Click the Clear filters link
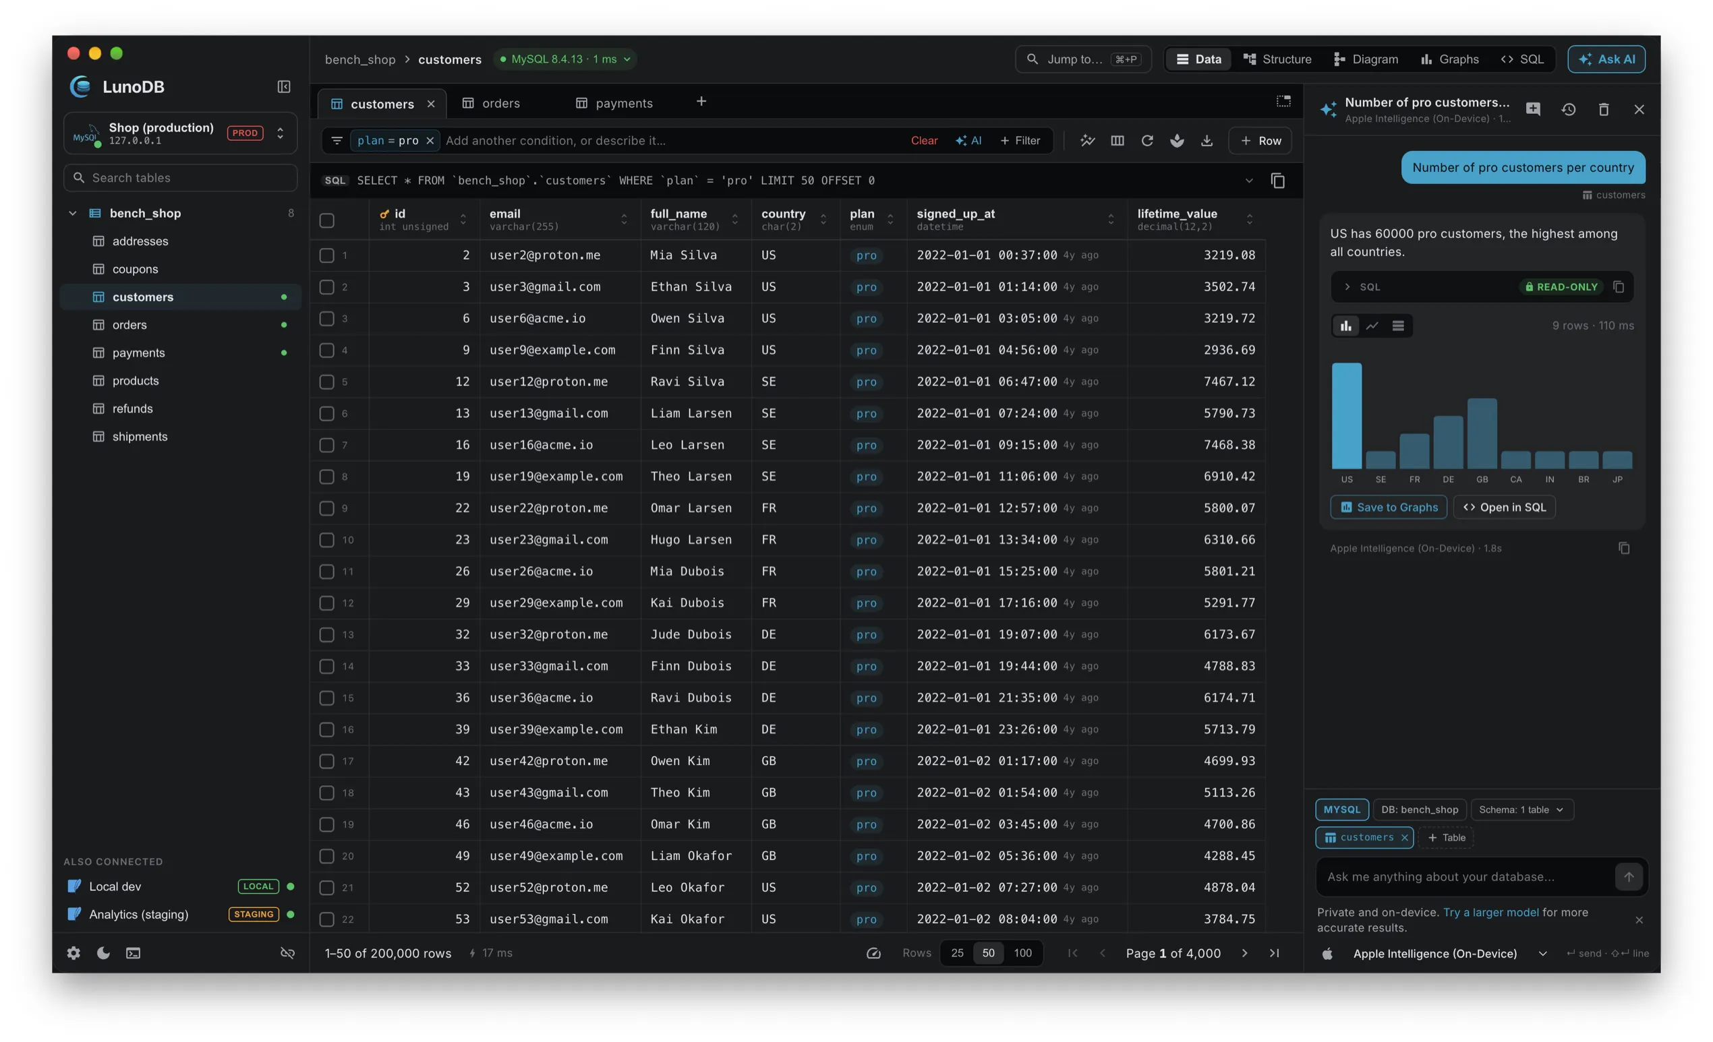The height and width of the screenshot is (1042, 1713). (x=924, y=140)
